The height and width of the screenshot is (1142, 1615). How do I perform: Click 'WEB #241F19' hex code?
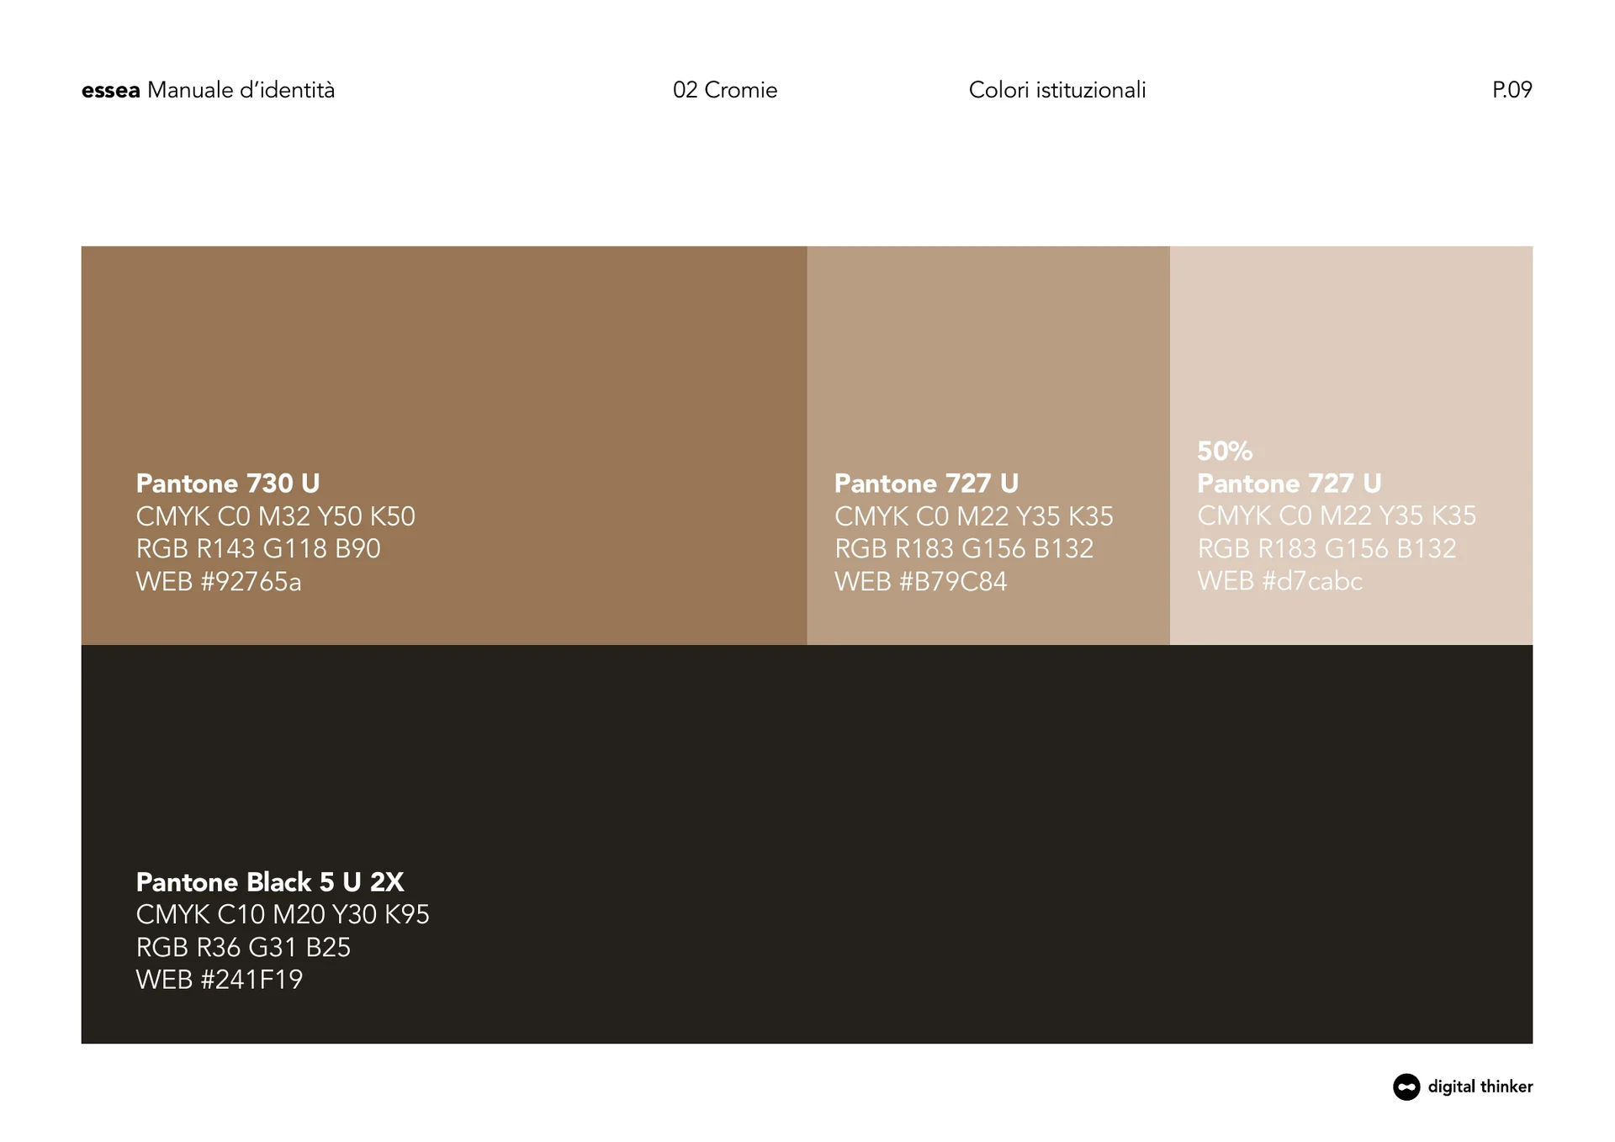pos(220,980)
